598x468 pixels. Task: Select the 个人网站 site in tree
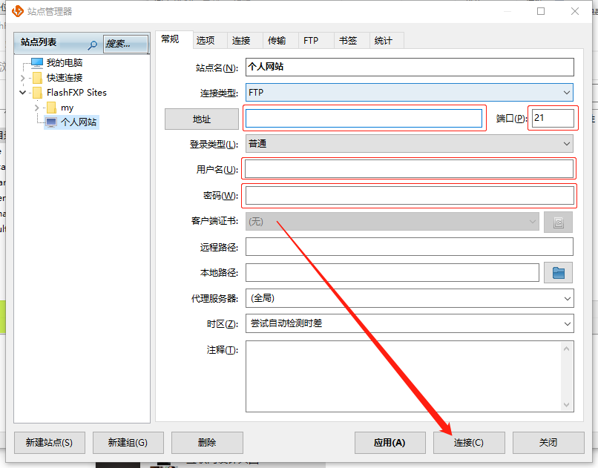(x=78, y=122)
